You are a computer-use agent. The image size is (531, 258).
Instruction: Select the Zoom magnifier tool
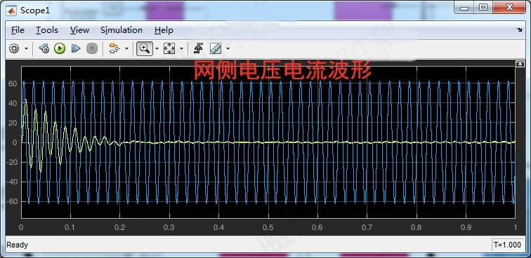coord(145,48)
